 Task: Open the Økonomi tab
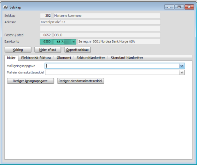click(x=64, y=58)
